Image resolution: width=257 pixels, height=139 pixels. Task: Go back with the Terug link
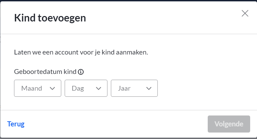click(x=16, y=124)
